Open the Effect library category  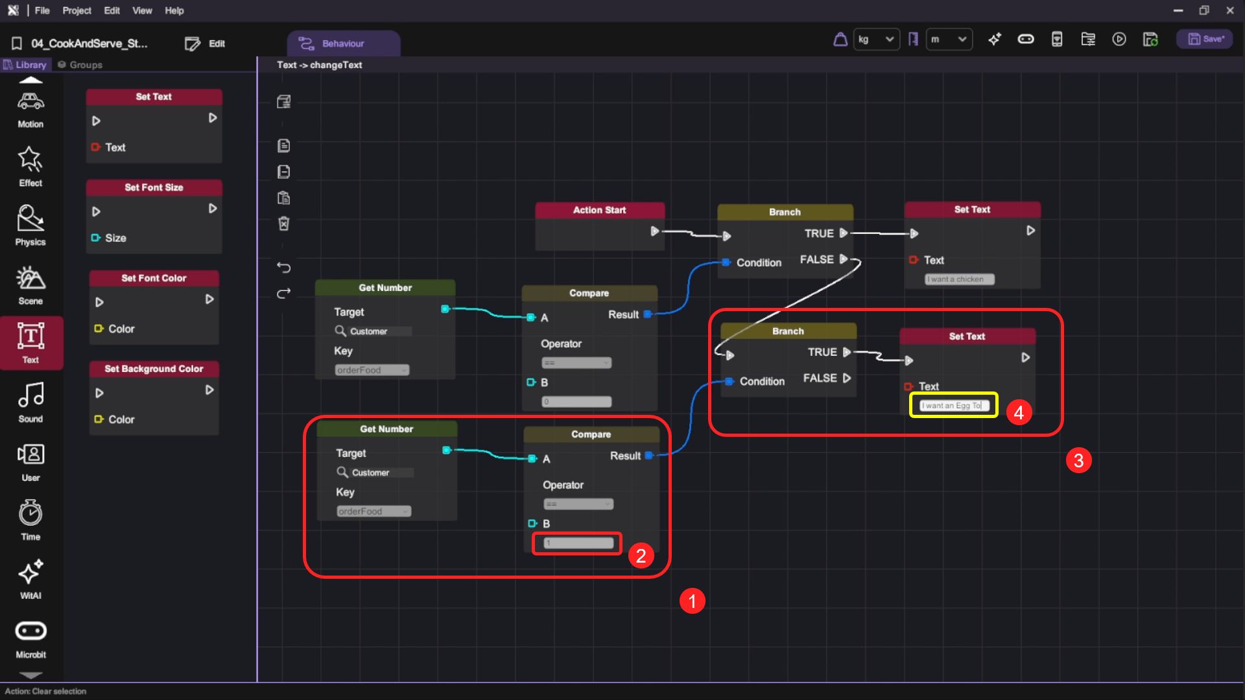pos(30,166)
